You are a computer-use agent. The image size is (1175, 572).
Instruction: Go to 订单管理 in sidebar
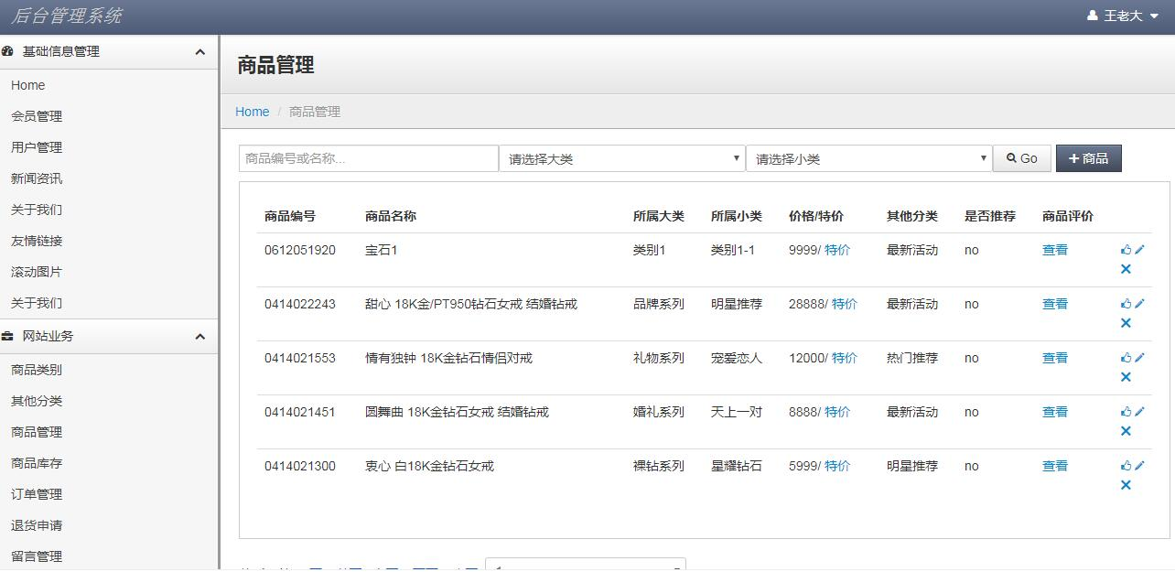[37, 494]
